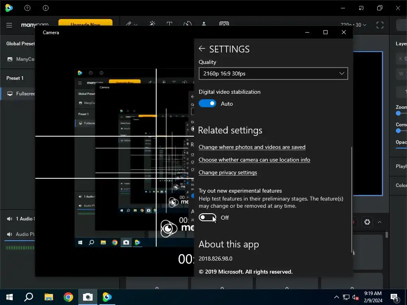Select the draw pencil tool in ManyCam toolbar
The width and height of the screenshot is (407, 305).
click(x=128, y=24)
